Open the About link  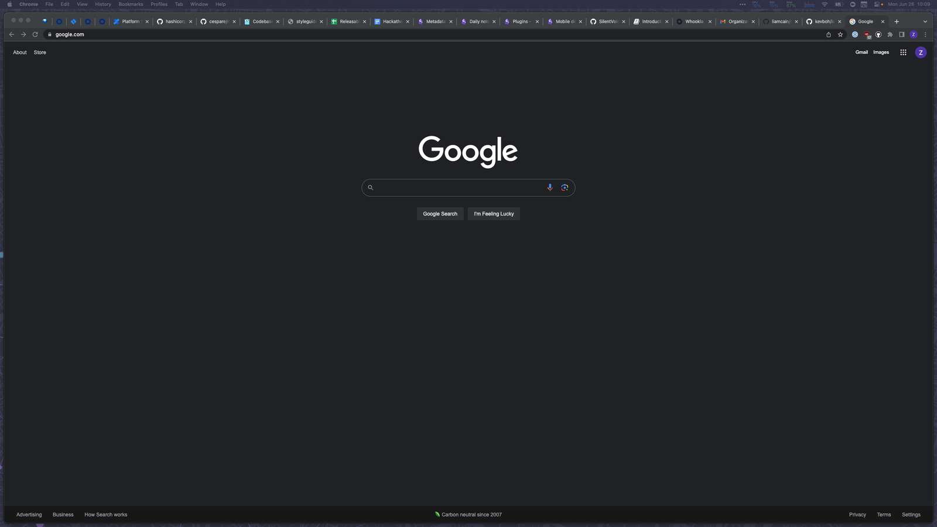(20, 52)
